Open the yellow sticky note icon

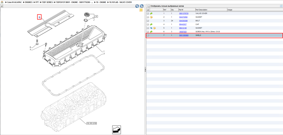pos(141,10)
